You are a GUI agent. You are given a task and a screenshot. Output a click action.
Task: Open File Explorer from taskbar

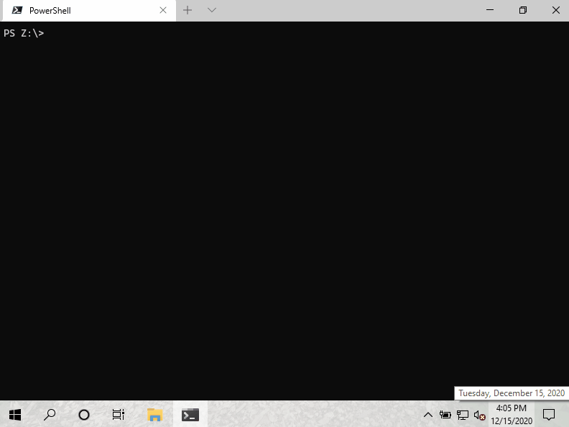click(154, 414)
